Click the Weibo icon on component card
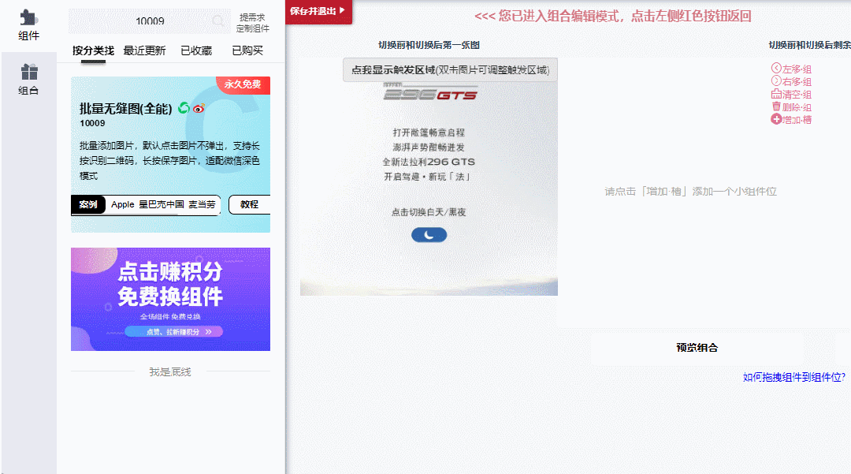 199,109
